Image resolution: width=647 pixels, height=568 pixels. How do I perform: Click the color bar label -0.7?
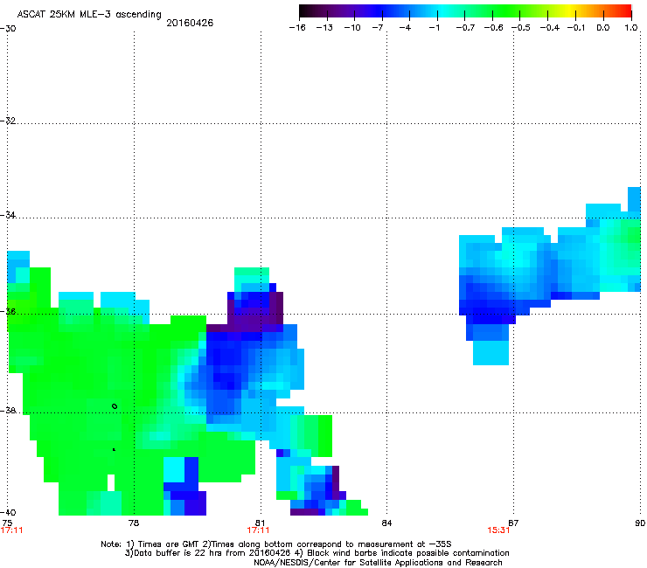pos(465,28)
